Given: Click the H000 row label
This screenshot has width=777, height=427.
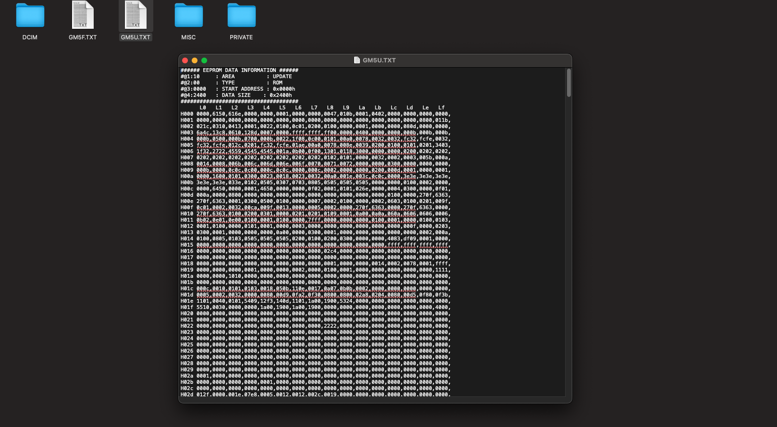Looking at the screenshot, I should [187, 114].
